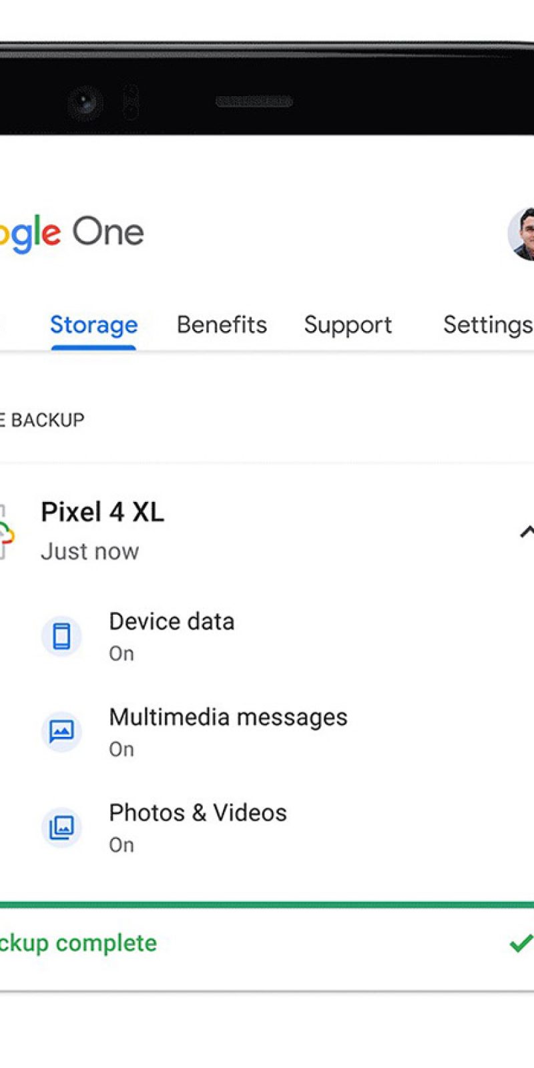Toggle the On status under Multimedia messages

click(121, 749)
